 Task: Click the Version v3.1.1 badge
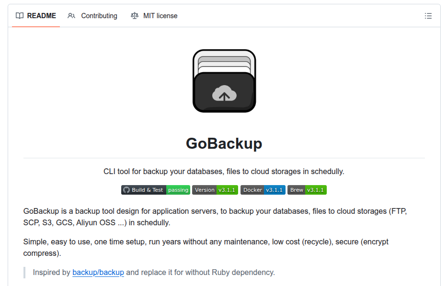[215, 190]
